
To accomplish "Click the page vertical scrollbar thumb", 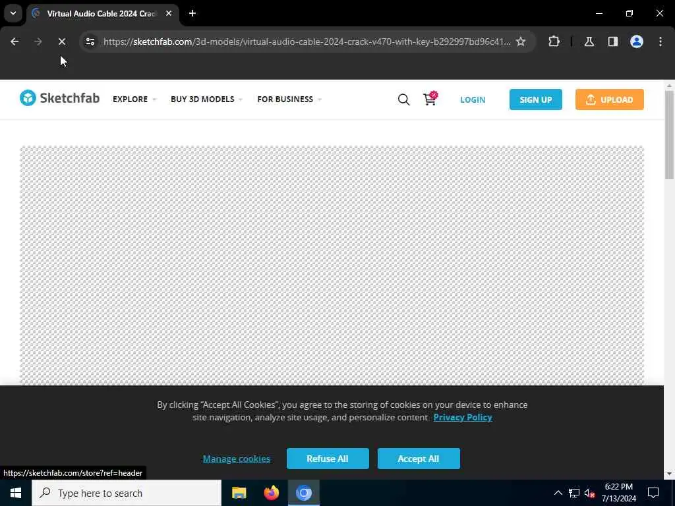I will pyautogui.click(x=669, y=134).
